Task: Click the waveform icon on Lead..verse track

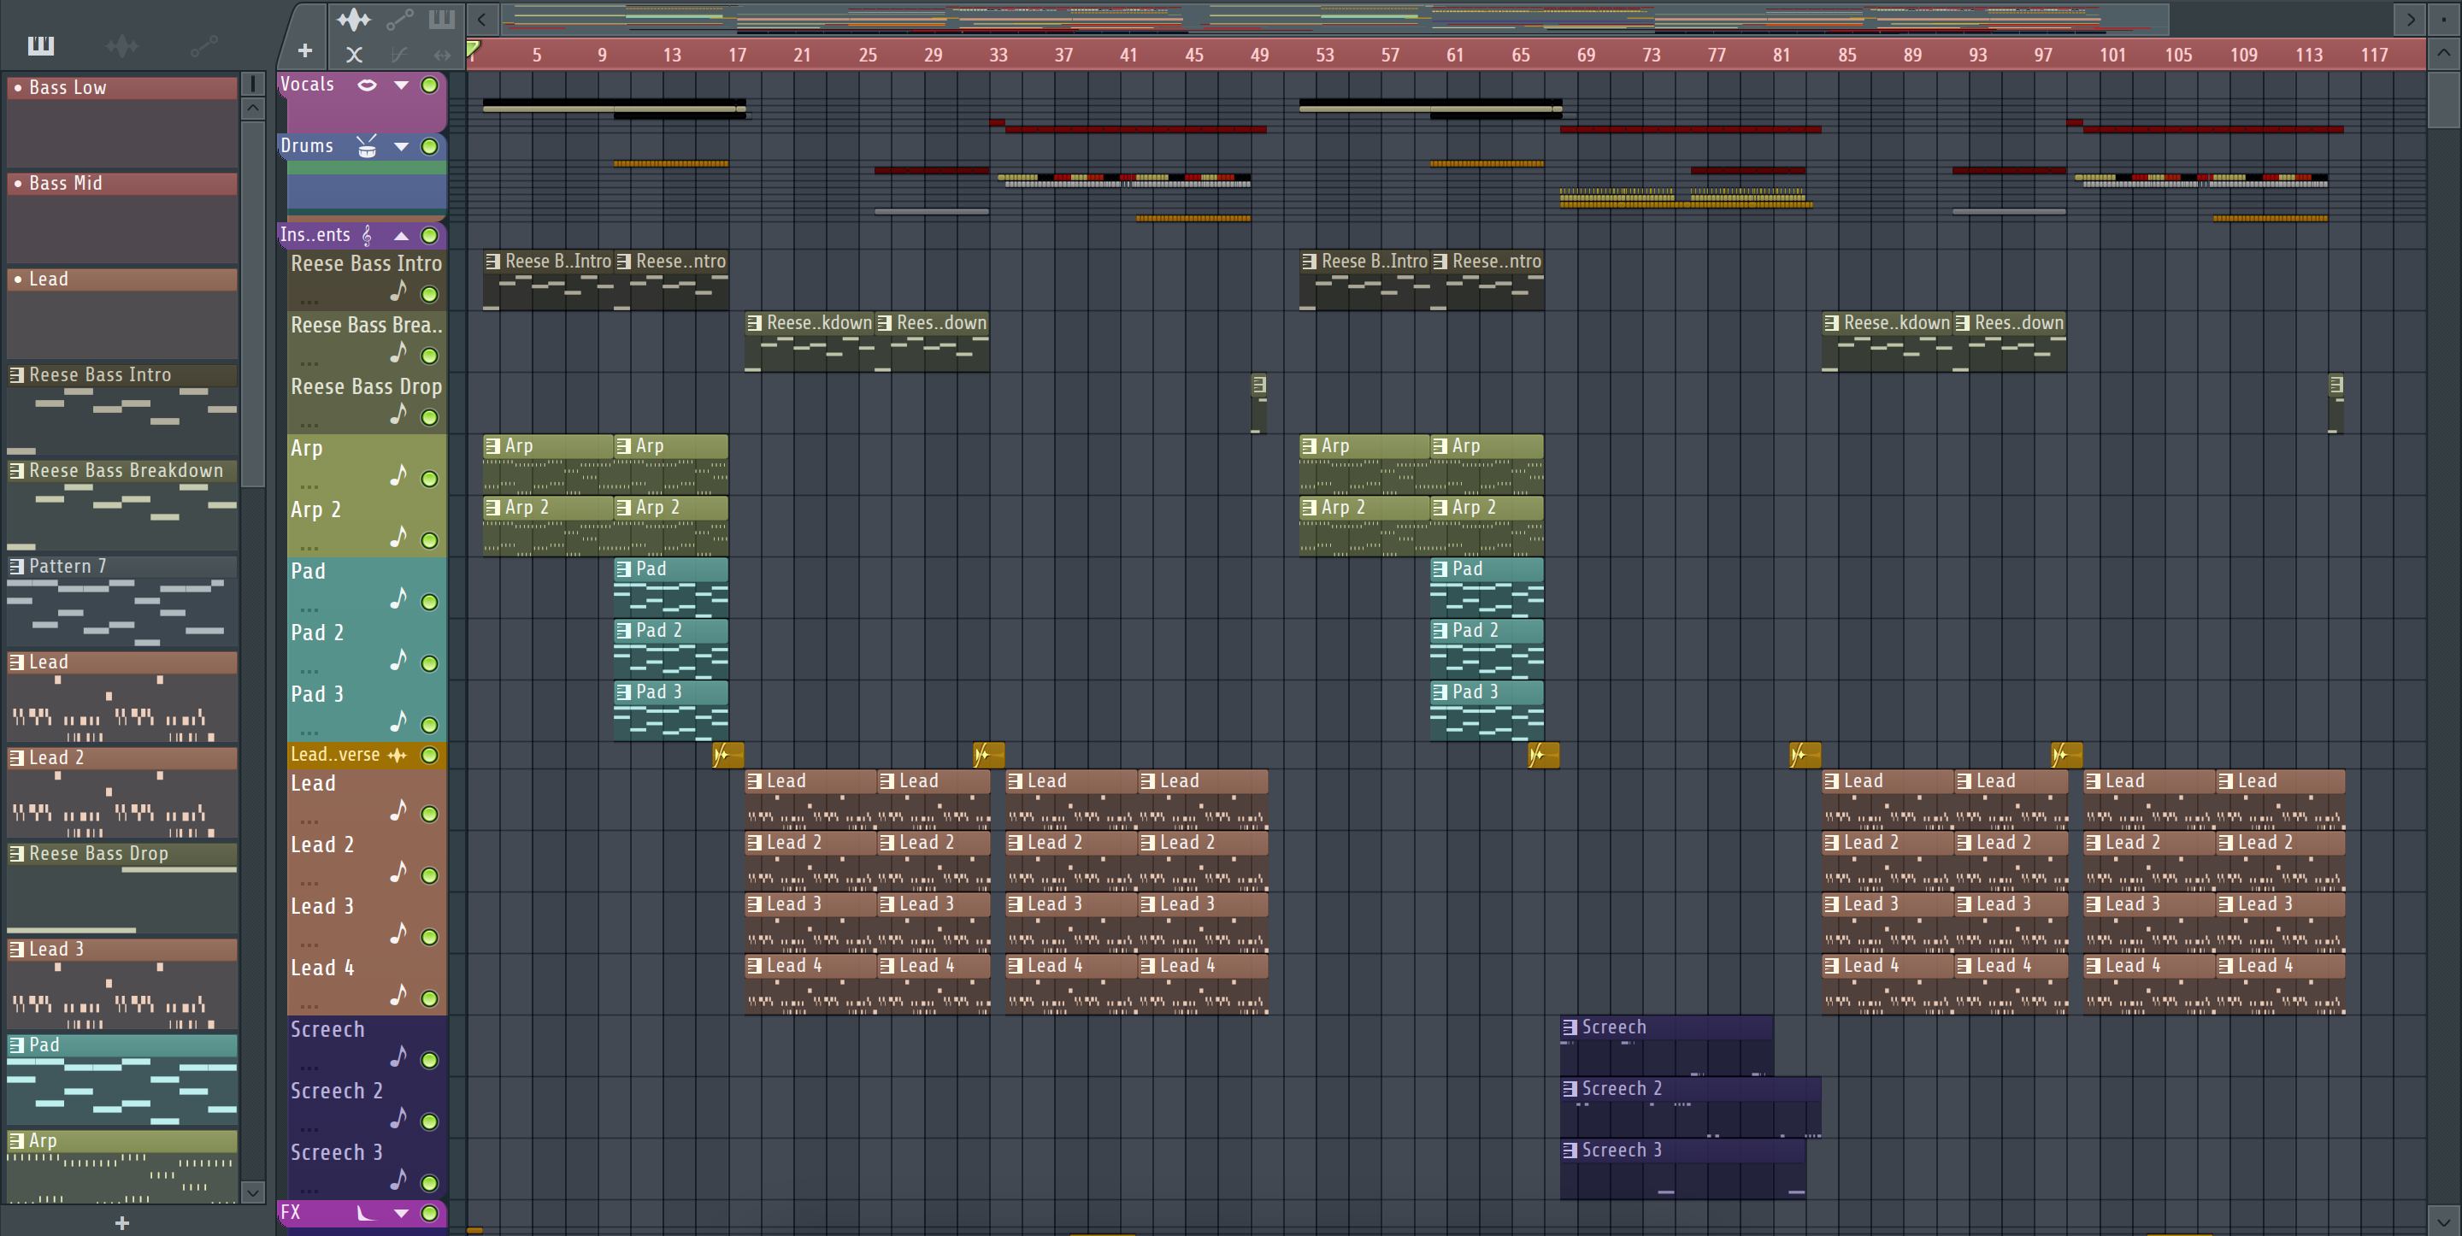Action: click(x=398, y=755)
